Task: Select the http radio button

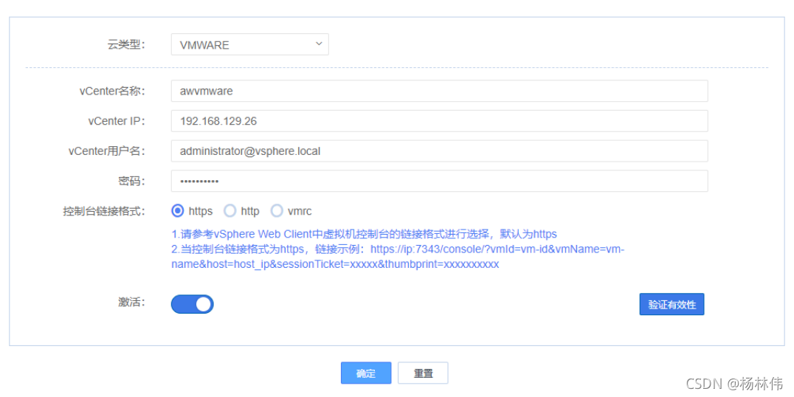Action: coord(230,210)
